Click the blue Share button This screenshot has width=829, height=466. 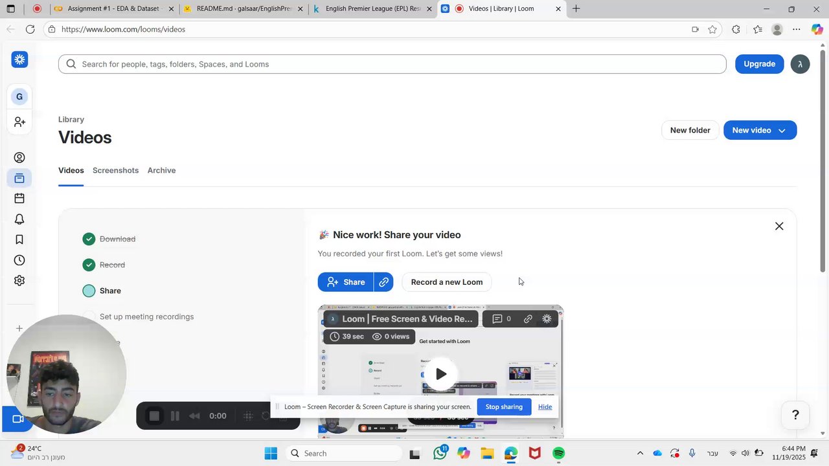pyautogui.click(x=346, y=282)
